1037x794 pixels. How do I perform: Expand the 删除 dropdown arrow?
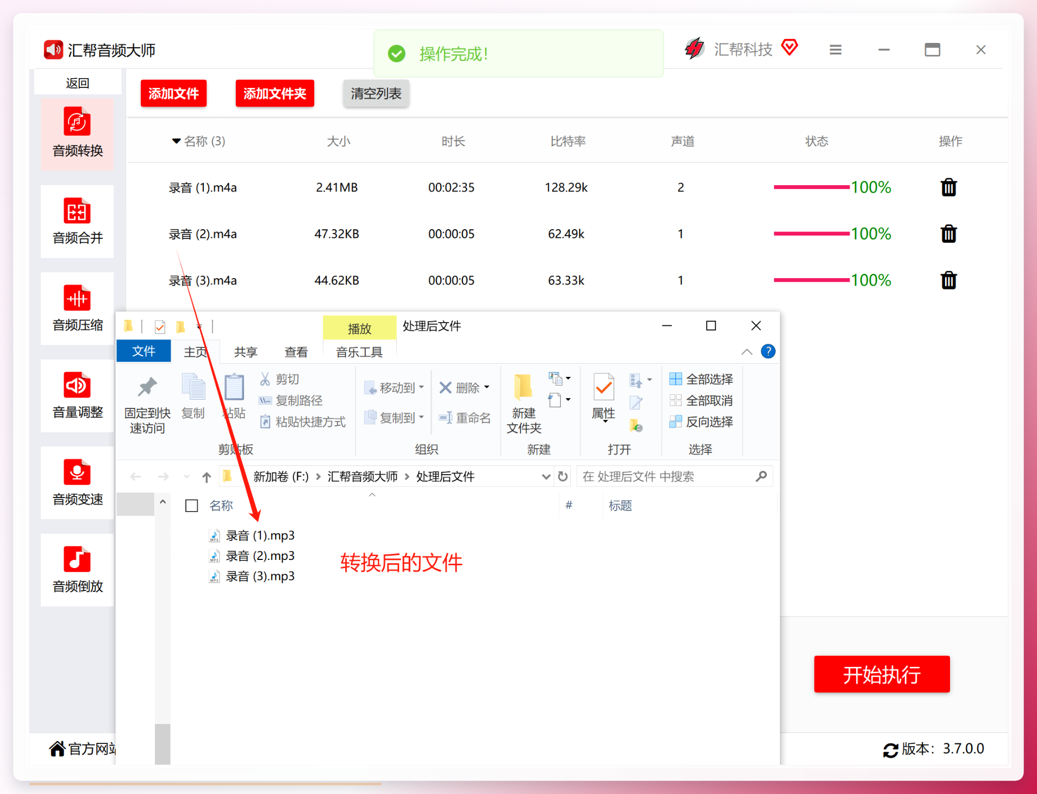coord(487,387)
